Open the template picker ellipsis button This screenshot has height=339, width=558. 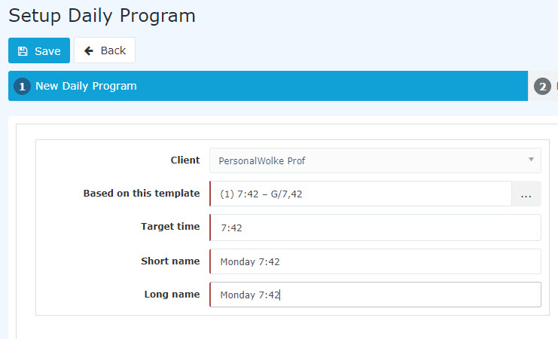coord(526,194)
